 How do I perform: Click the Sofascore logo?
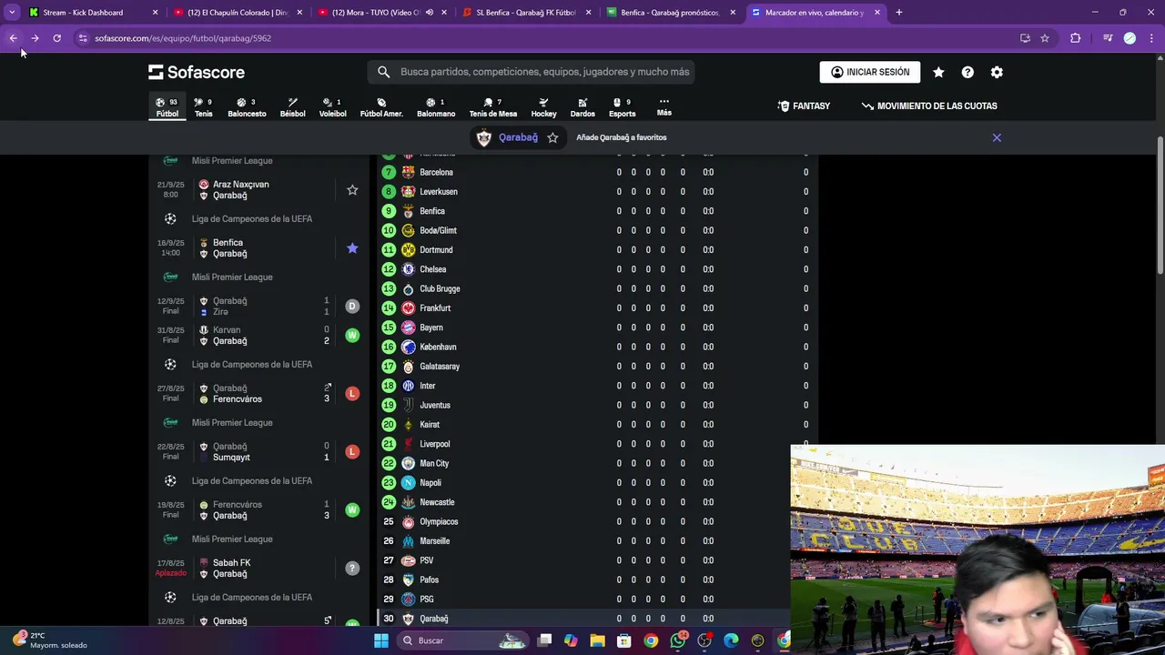point(197,72)
